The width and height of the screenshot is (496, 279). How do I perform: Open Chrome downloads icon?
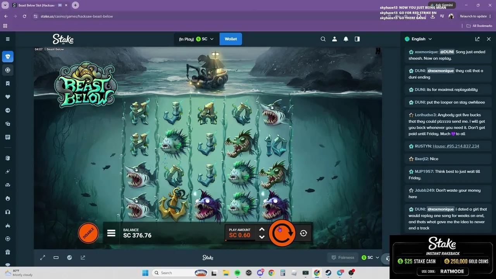(432, 16)
